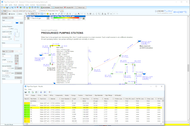Select the arrow pointer selection tool
190x126 pixels.
tap(42, 14)
